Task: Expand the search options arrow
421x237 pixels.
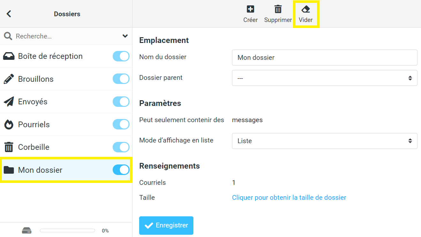Action: pos(125,36)
